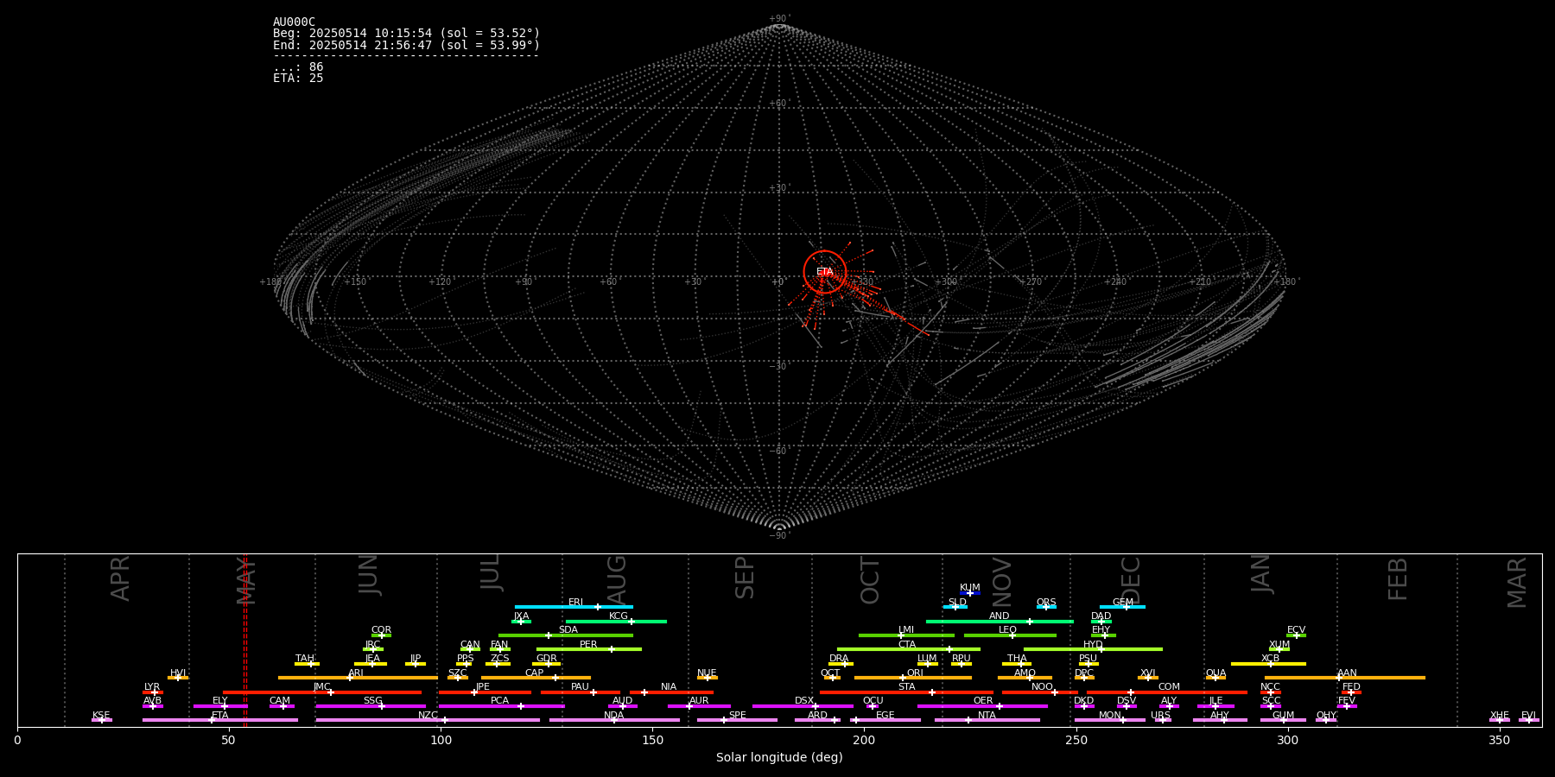Click the green SDA shower activity bar
This screenshot has height=777, width=1555.
tap(566, 635)
